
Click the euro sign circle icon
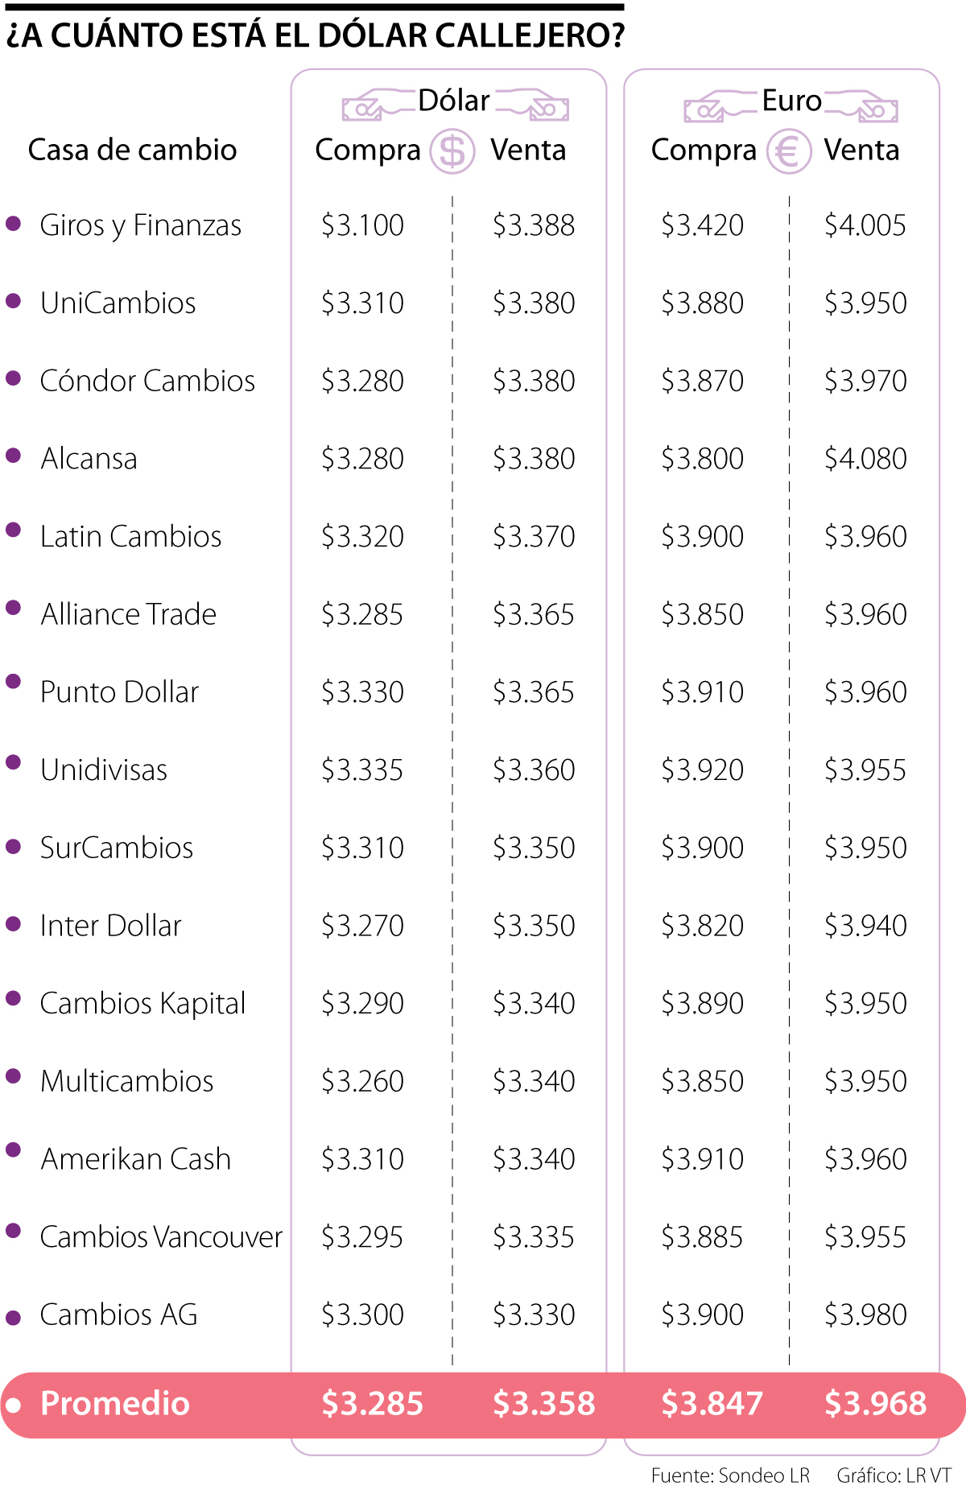[787, 151]
